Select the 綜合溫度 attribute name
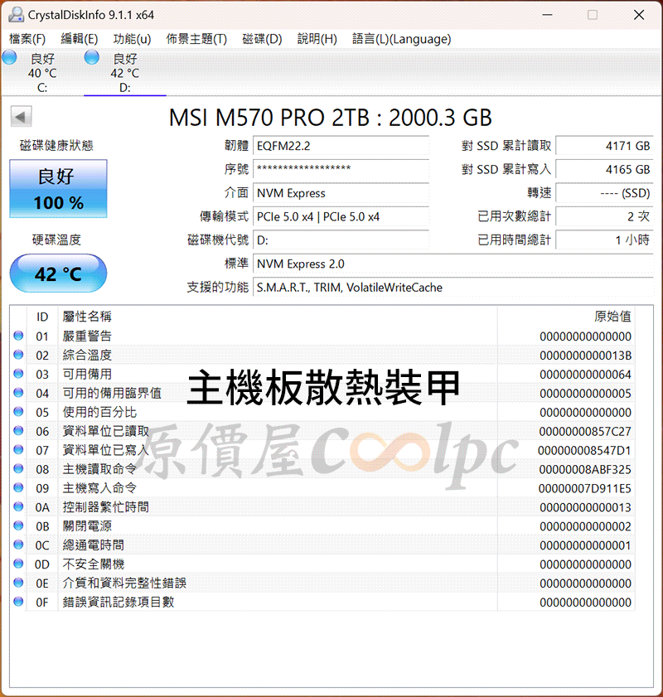 (x=87, y=356)
